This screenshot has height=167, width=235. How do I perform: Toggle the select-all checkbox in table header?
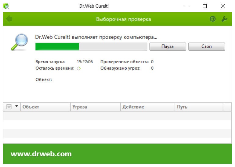(9, 107)
